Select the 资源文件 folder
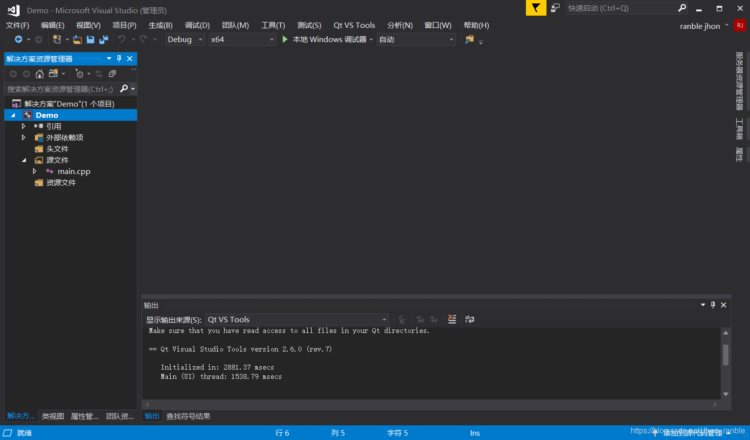 click(x=61, y=183)
